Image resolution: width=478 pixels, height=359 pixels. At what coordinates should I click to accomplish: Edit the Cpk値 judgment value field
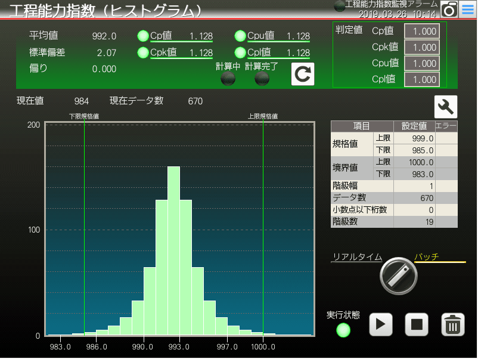[422, 47]
